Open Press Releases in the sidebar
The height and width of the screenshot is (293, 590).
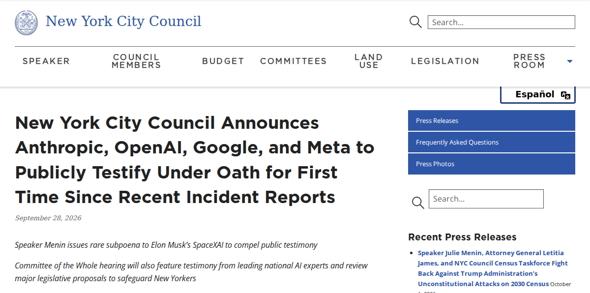pyautogui.click(x=492, y=120)
